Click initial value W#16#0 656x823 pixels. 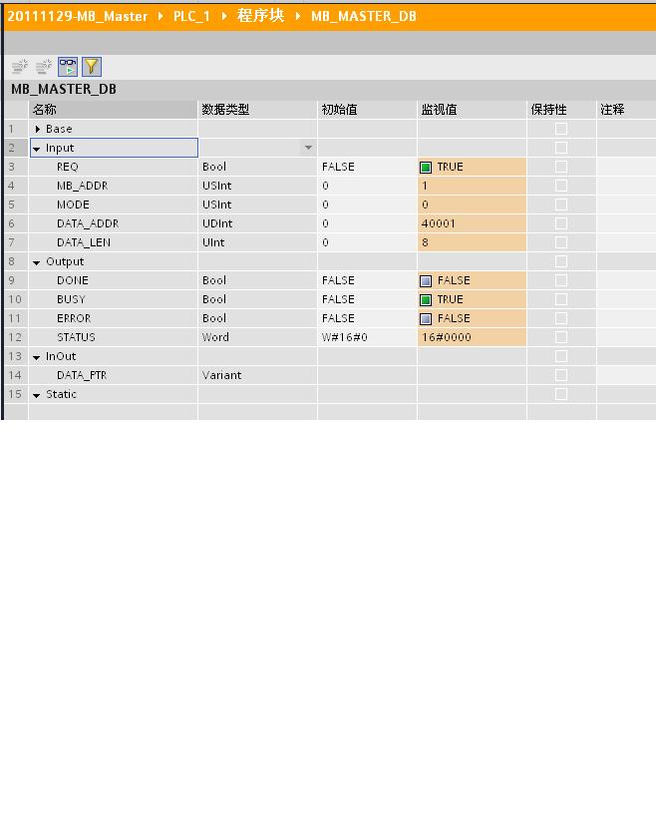(367, 337)
